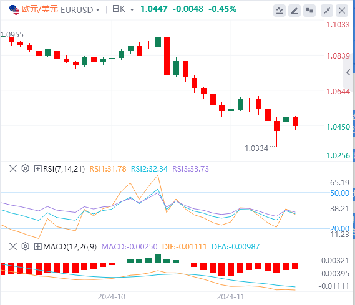Open MACD indicator settings hexagon
The width and height of the screenshot is (355, 305).
tap(26, 246)
